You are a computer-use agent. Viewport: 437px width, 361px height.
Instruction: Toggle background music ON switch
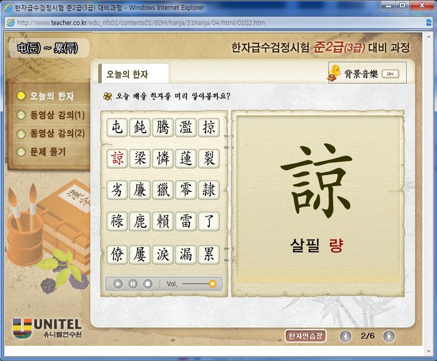(391, 74)
